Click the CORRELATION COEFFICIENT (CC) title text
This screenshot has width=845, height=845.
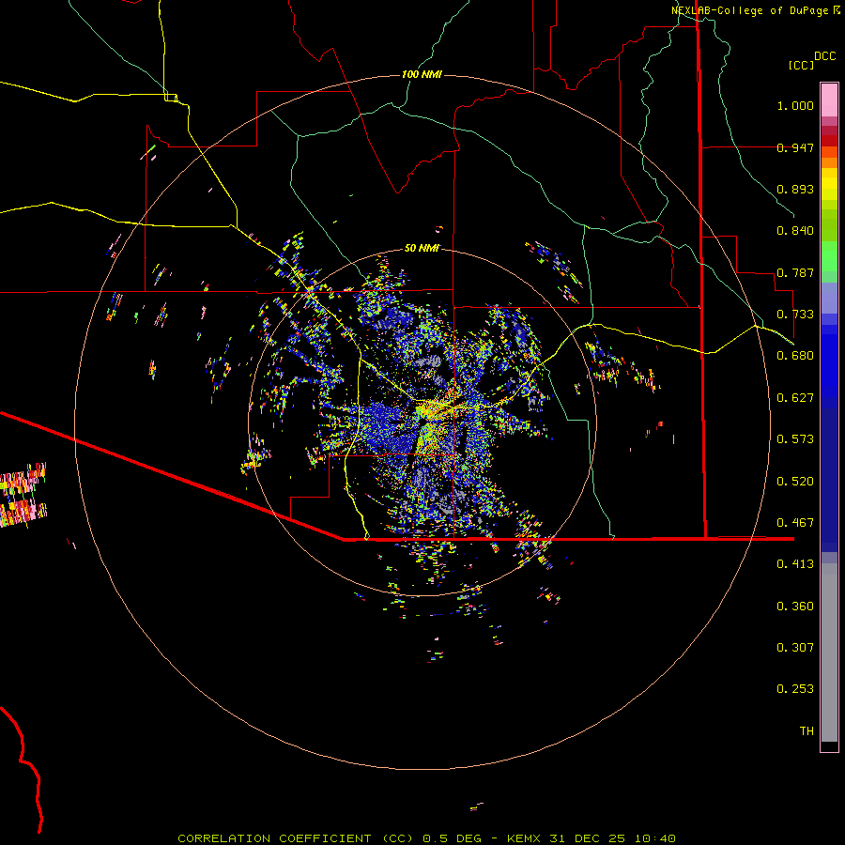tap(296, 838)
